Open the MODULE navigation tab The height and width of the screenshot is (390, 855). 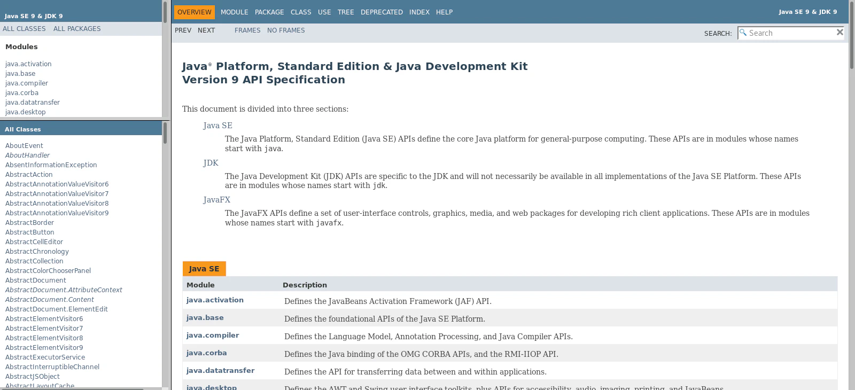pyautogui.click(x=234, y=12)
